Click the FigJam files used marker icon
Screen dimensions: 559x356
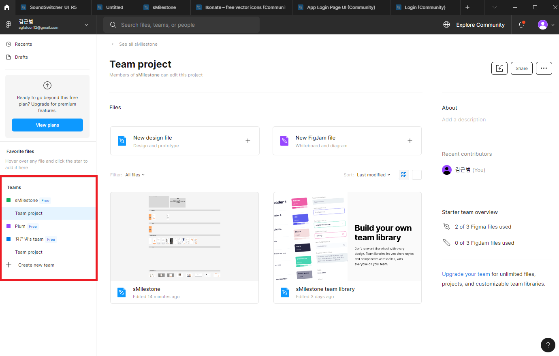click(446, 243)
